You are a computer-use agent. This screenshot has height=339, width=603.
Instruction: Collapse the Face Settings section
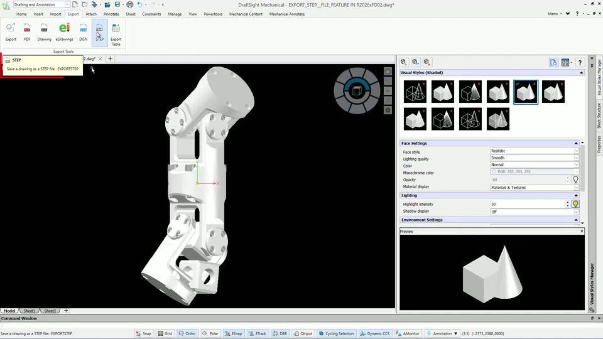click(576, 143)
